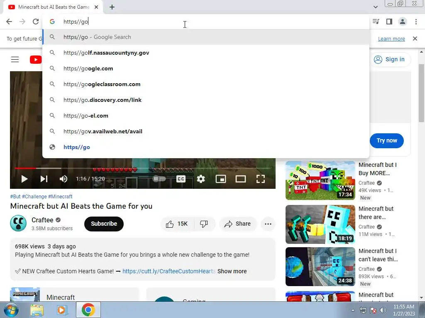Viewport: 425px width, 318px height.
Task: Choose the go.discovery.com/link suggestion
Action: coord(206,100)
